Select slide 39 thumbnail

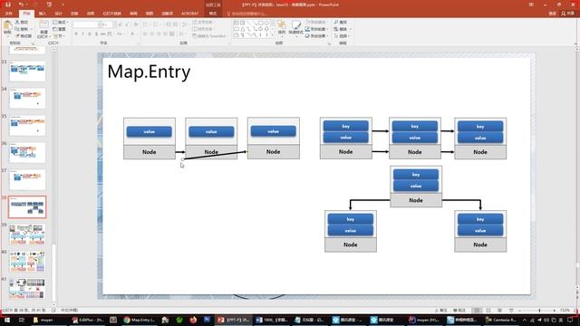click(x=27, y=234)
